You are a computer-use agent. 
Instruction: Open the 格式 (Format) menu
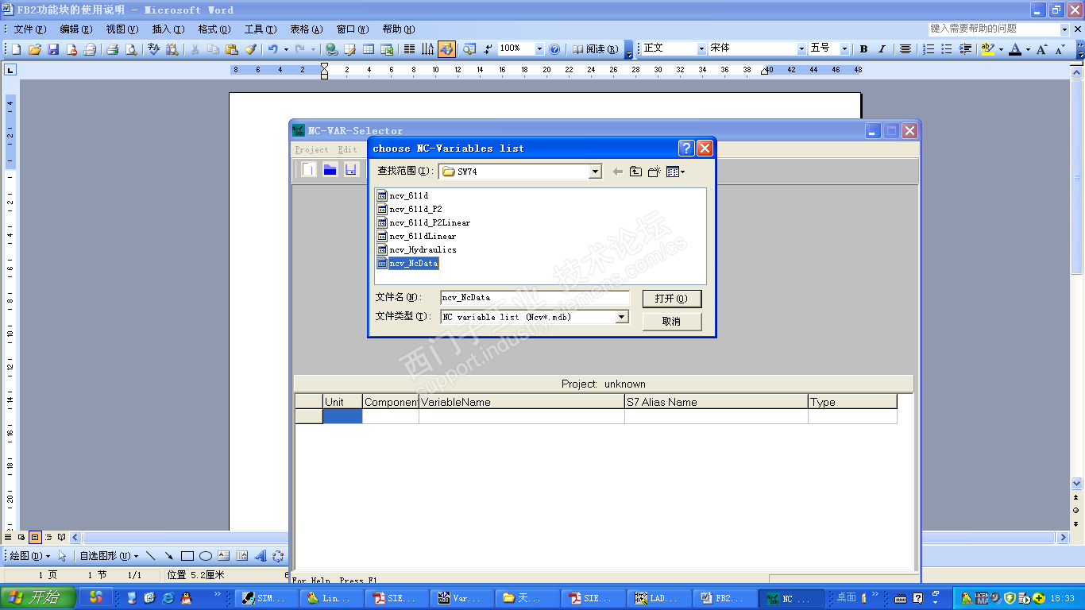(214, 29)
